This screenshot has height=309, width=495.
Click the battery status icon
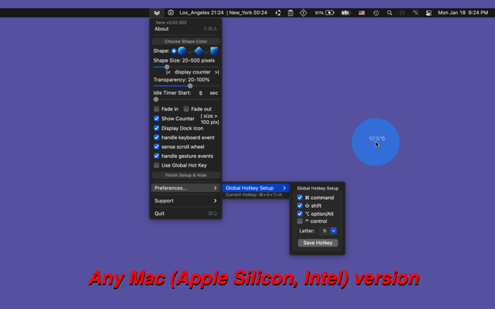coord(330,13)
